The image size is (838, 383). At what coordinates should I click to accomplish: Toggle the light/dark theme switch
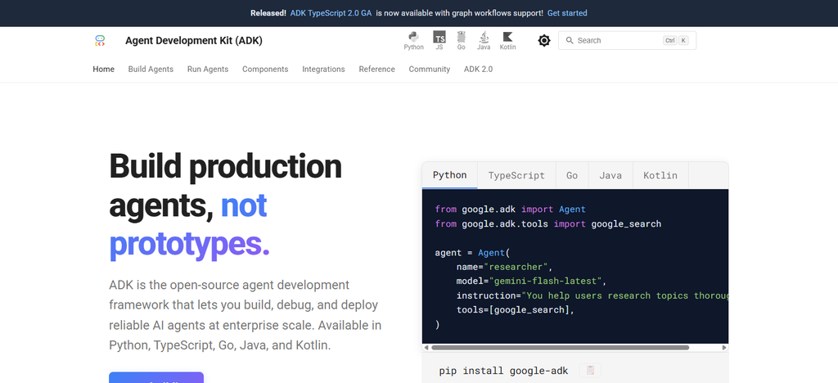[544, 41]
